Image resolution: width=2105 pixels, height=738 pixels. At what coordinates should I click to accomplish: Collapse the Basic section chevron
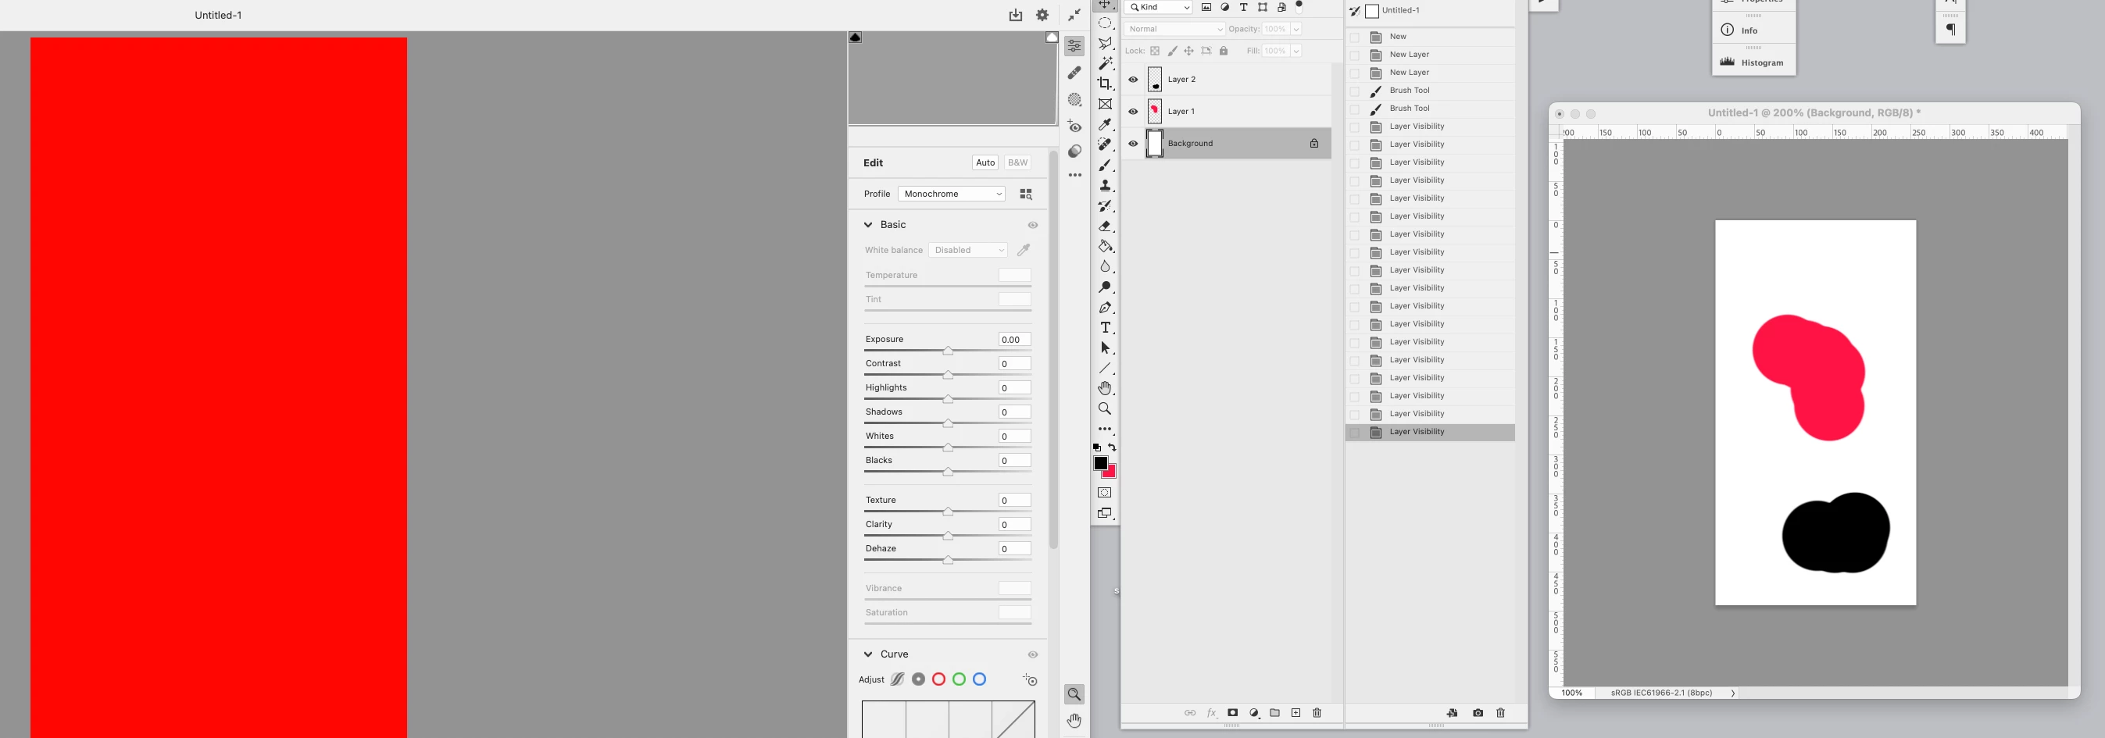click(x=868, y=224)
